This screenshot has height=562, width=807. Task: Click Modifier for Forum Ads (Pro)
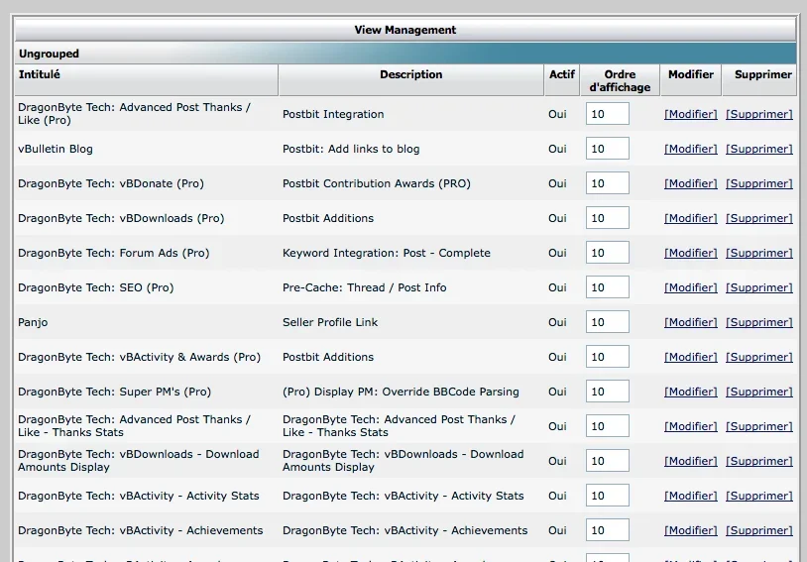coord(690,253)
